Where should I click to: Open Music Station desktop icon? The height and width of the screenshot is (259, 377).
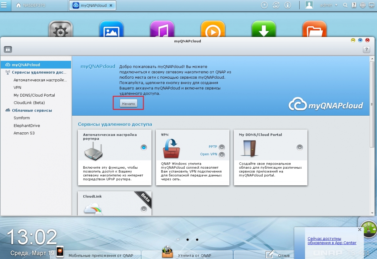coord(162,30)
